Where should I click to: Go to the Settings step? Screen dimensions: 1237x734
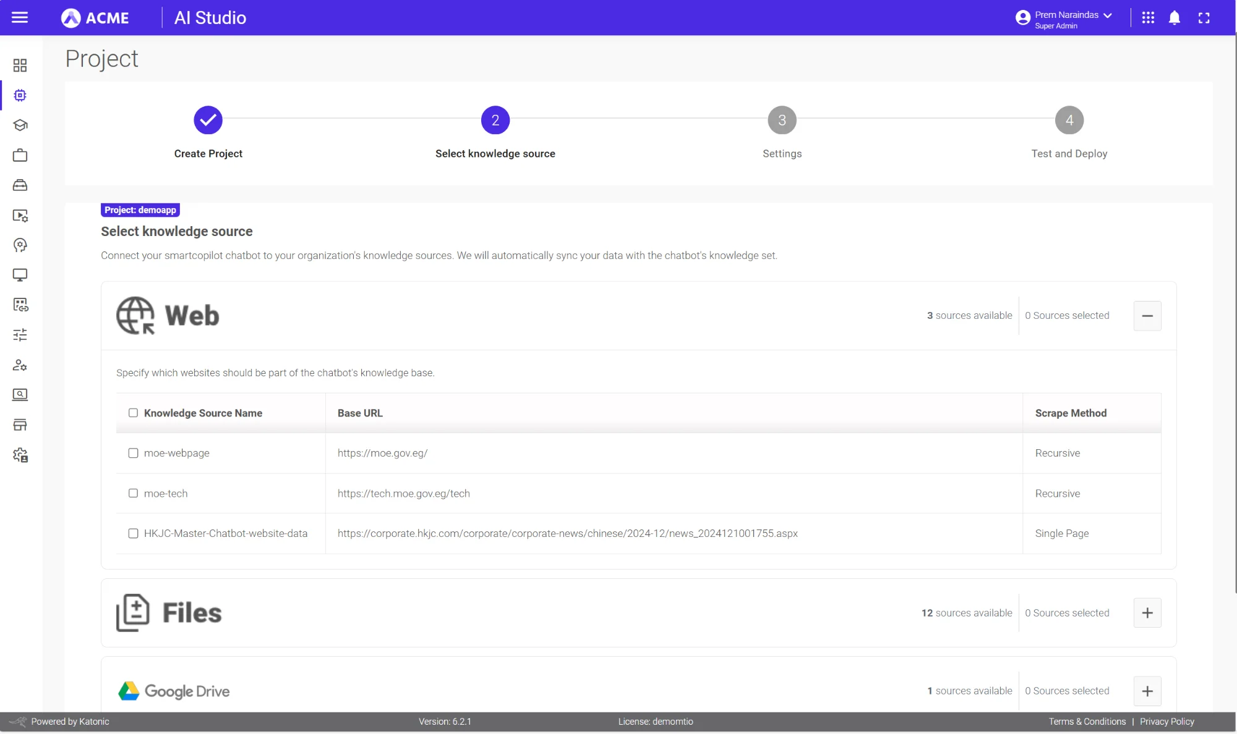782,120
